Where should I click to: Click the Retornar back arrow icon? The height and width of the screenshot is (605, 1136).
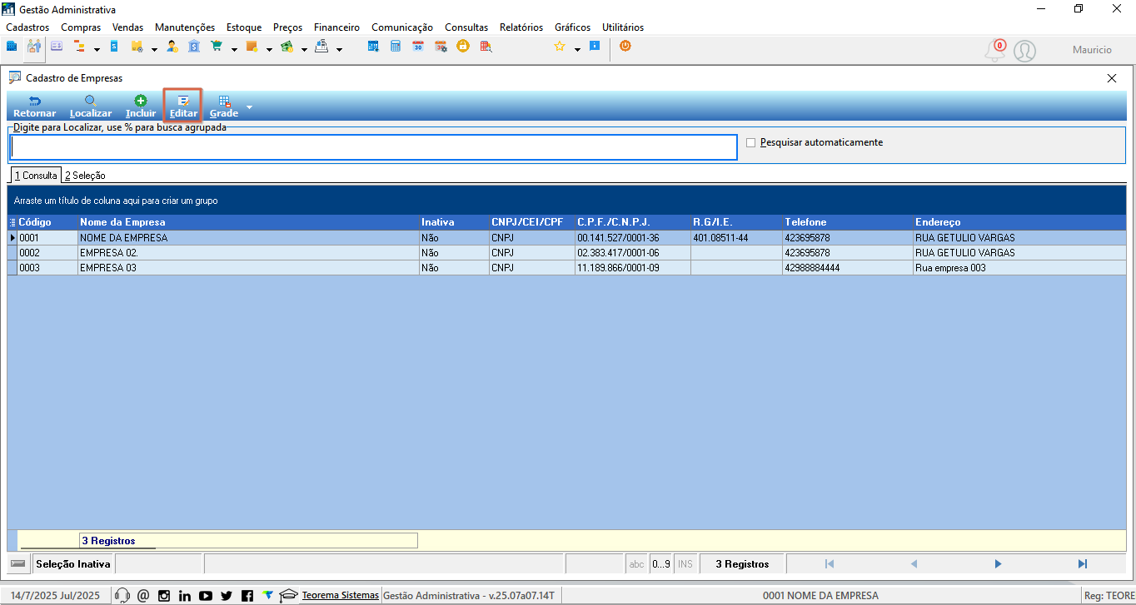(x=35, y=101)
